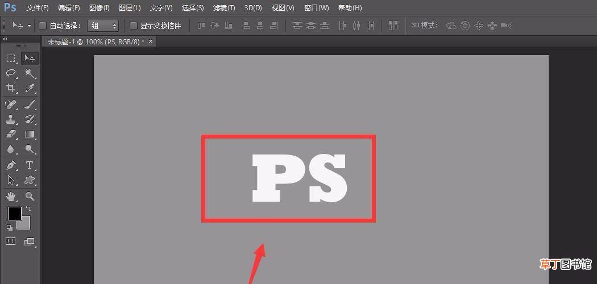Viewport: 597px width, 284px height.
Task: Click 3D mode scale camera icon
Action: click(506, 26)
